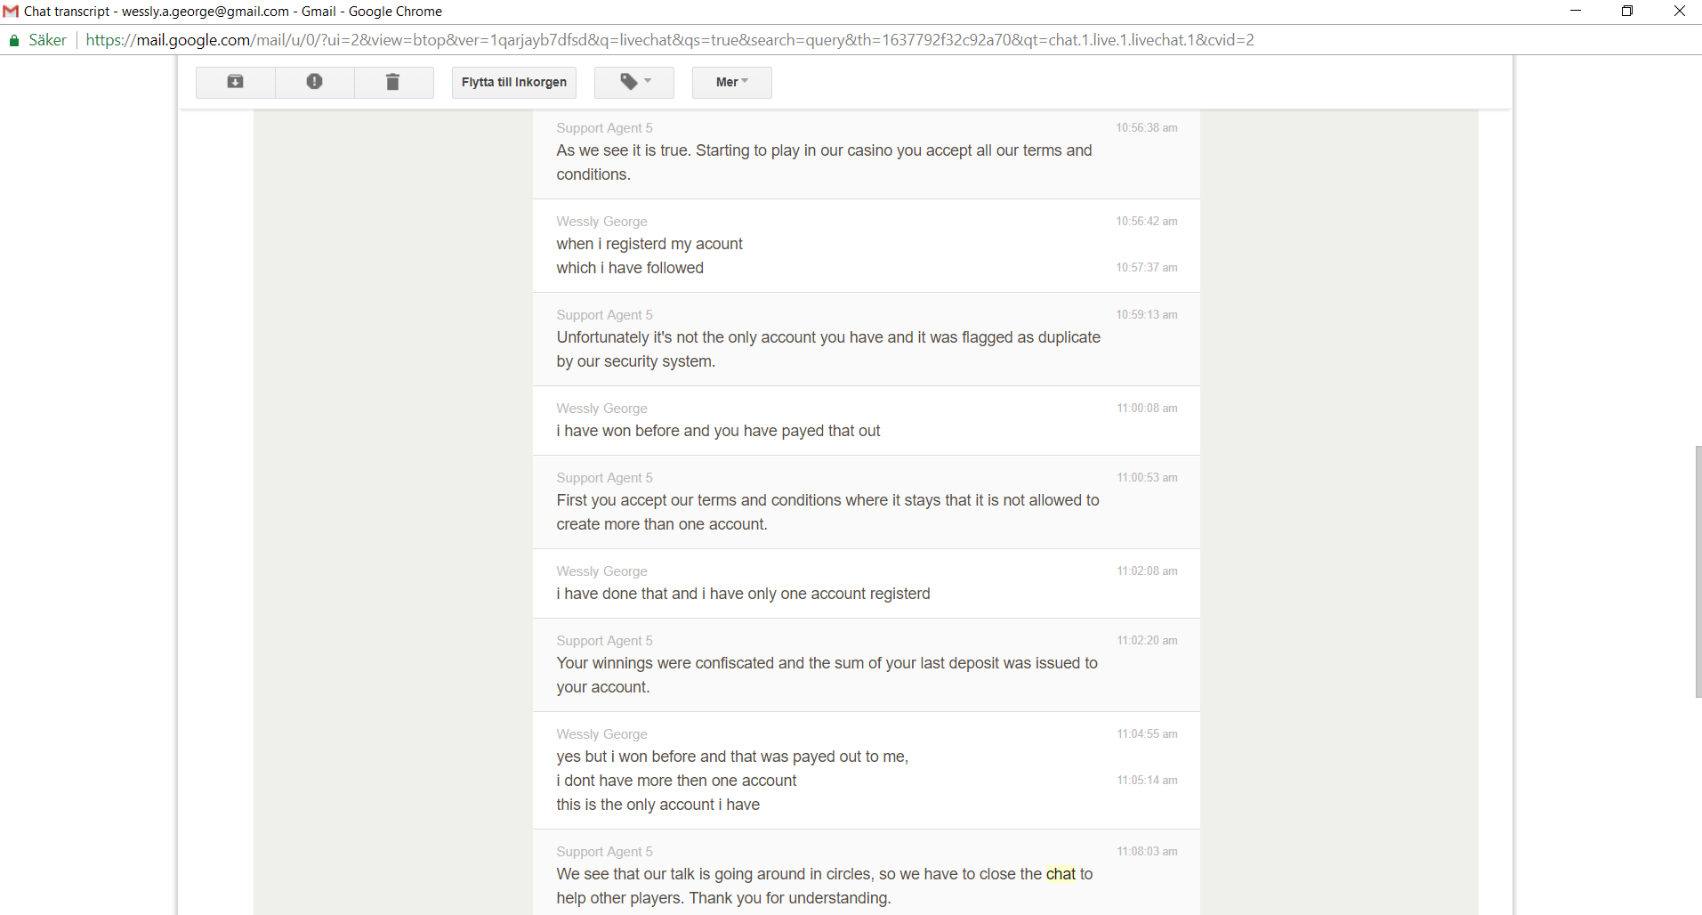Viewport: 1702px width, 915px height.
Task: Click the timestamp 10:57:37 am
Action: pyautogui.click(x=1147, y=268)
